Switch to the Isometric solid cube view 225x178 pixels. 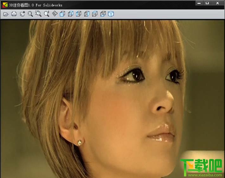click(x=111, y=14)
